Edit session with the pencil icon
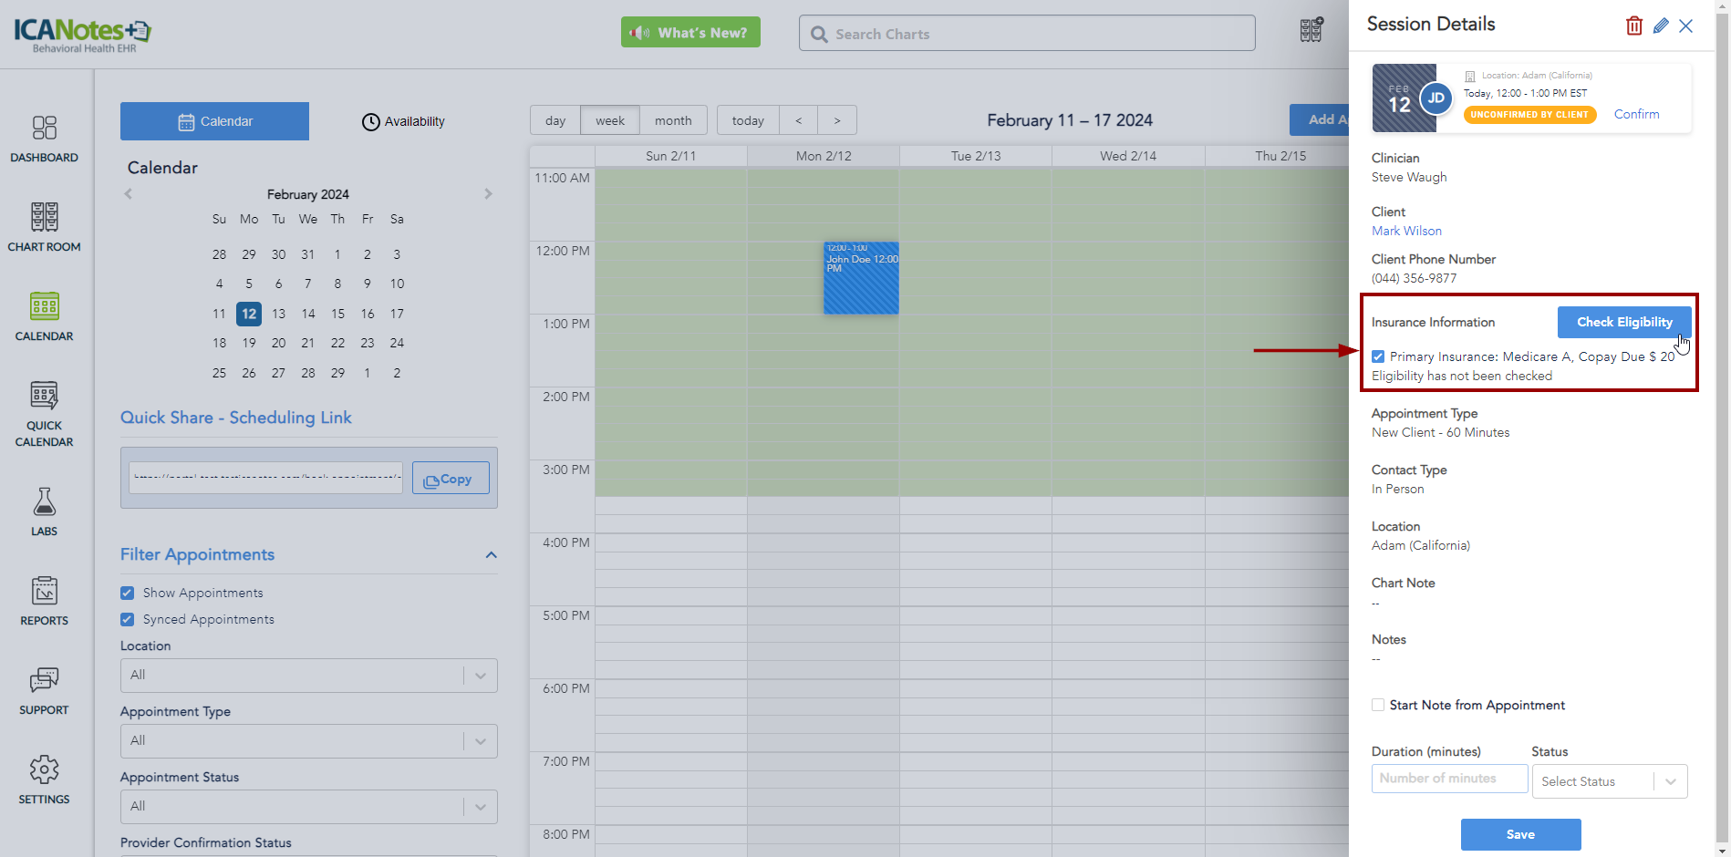This screenshot has height=857, width=1731. [x=1661, y=26]
